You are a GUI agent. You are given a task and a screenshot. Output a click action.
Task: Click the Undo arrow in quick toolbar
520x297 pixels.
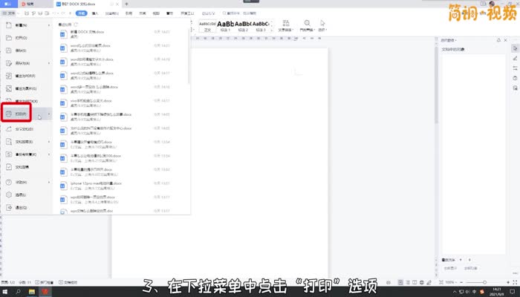tap(54, 13)
